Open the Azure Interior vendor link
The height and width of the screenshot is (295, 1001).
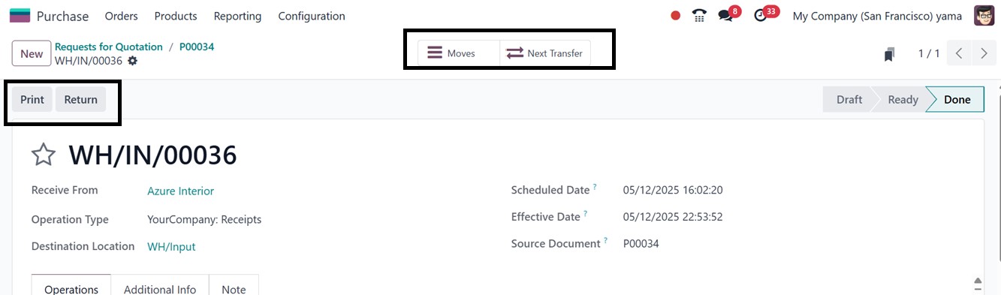tap(180, 191)
